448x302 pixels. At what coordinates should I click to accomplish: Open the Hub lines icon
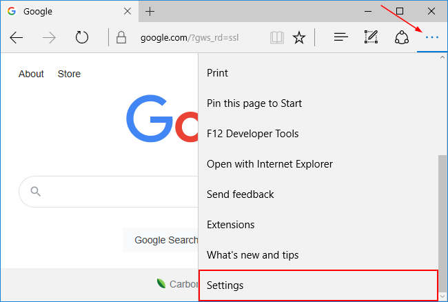point(341,37)
